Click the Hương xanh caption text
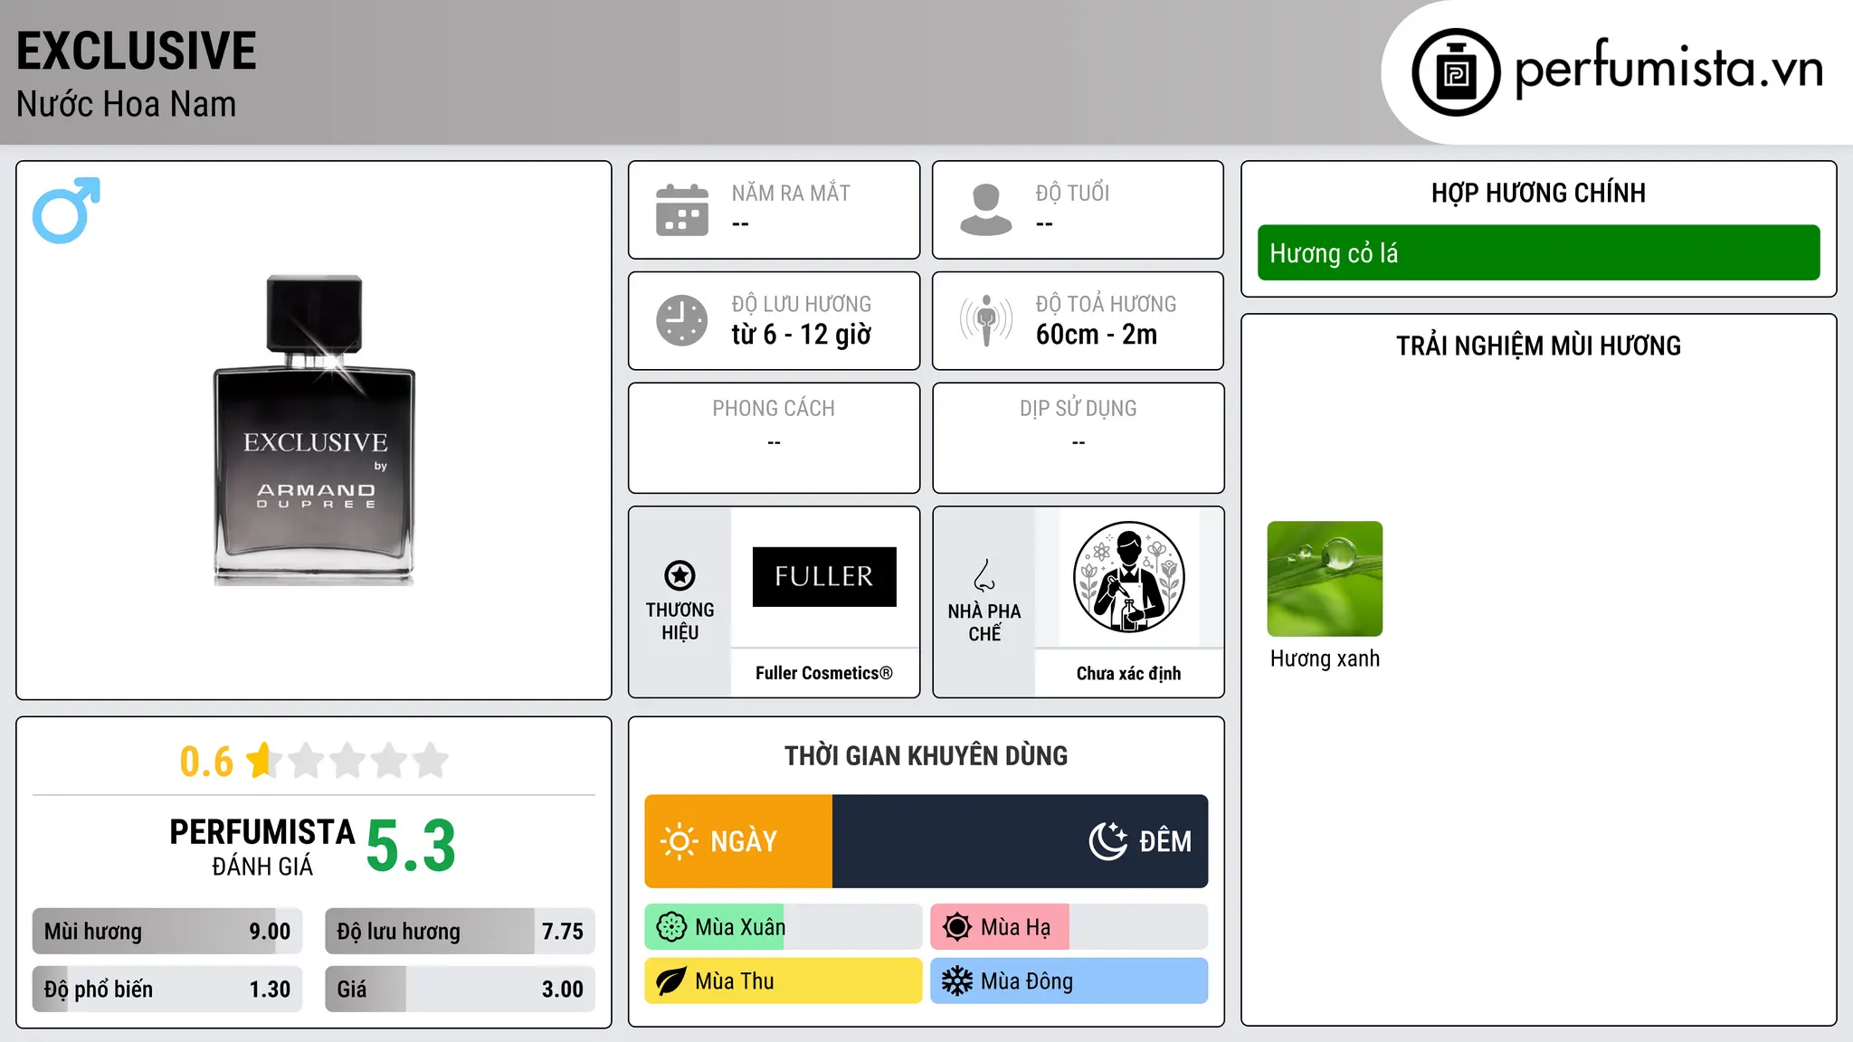Viewport: 1853px width, 1042px height. 1325,658
